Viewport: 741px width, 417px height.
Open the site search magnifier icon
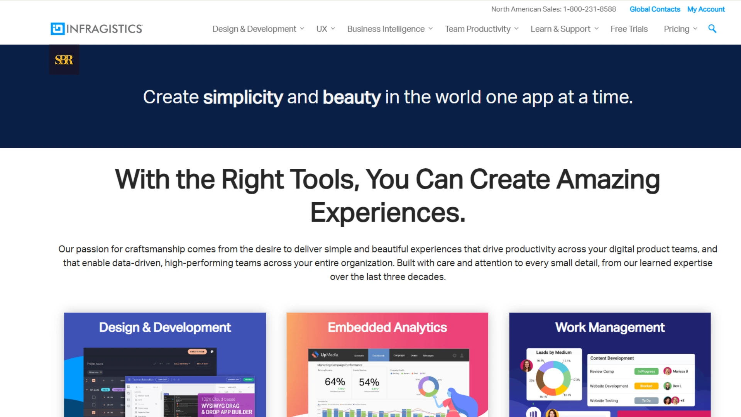[x=712, y=29]
